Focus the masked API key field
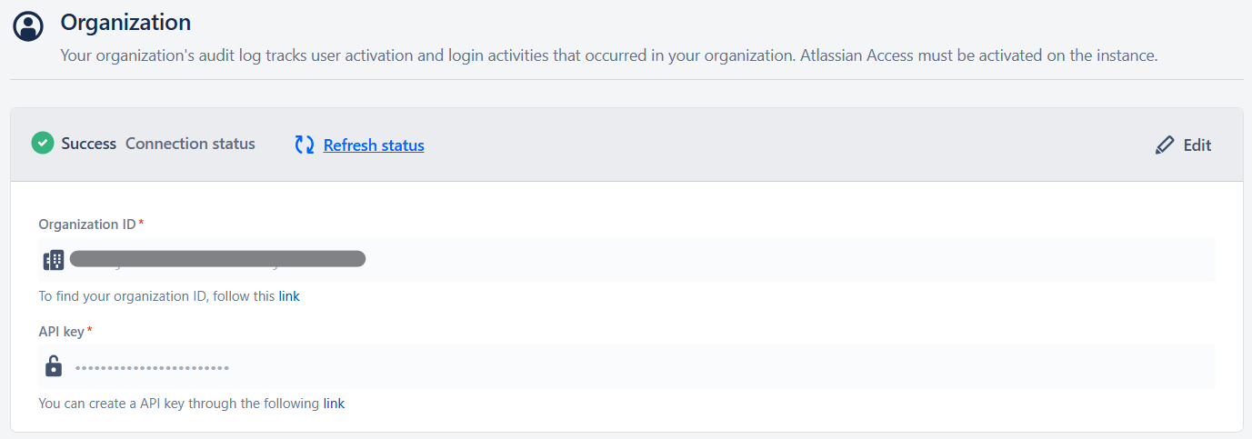 pos(626,366)
